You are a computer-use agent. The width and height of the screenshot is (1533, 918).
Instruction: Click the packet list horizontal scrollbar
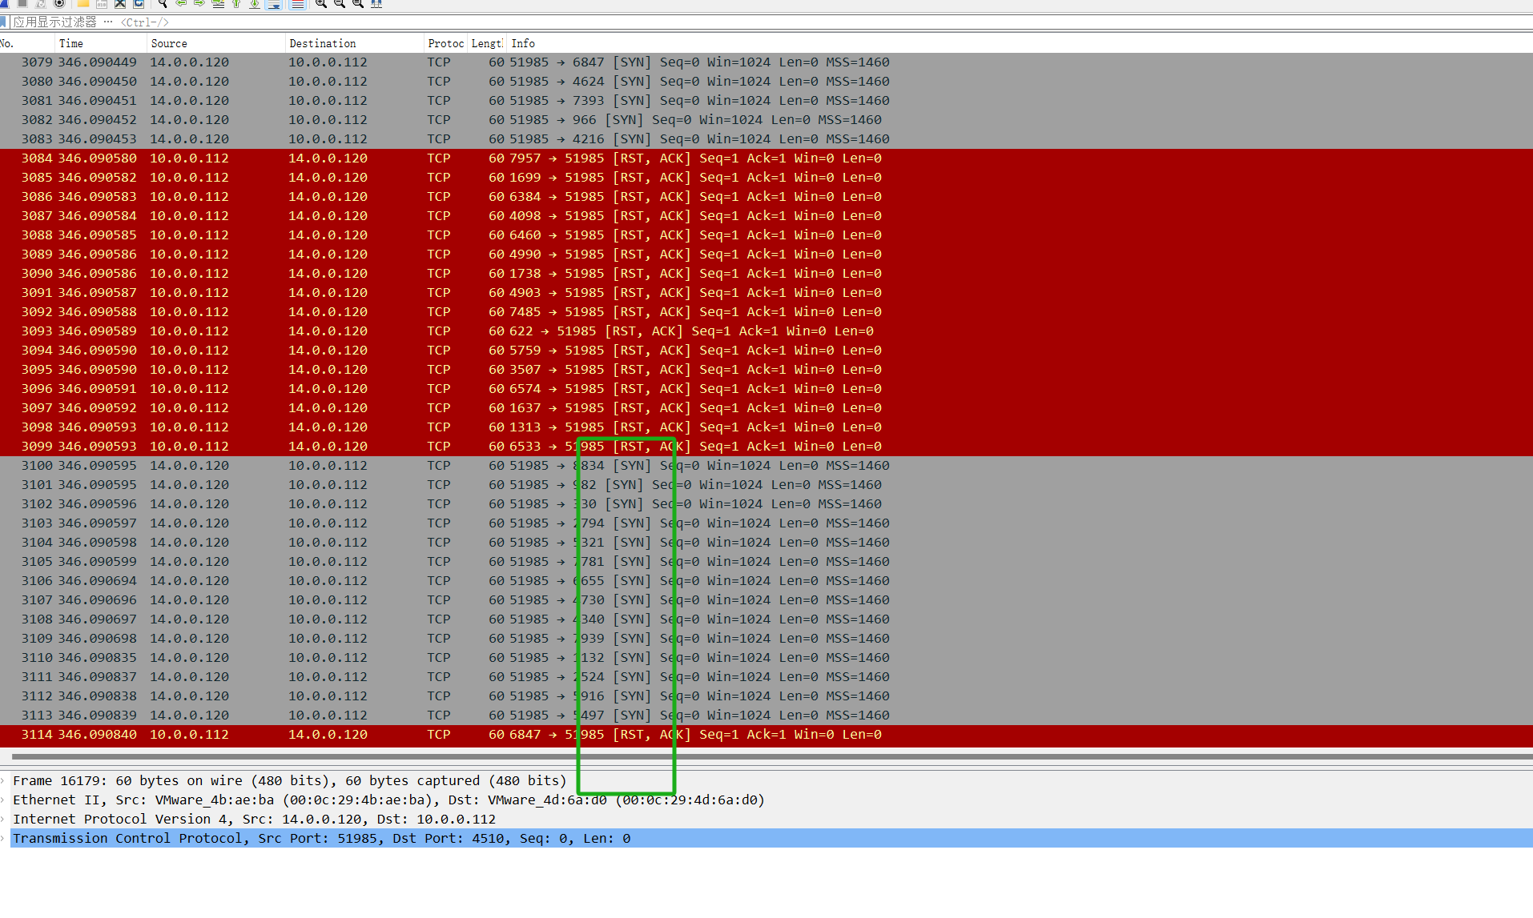click(x=772, y=756)
